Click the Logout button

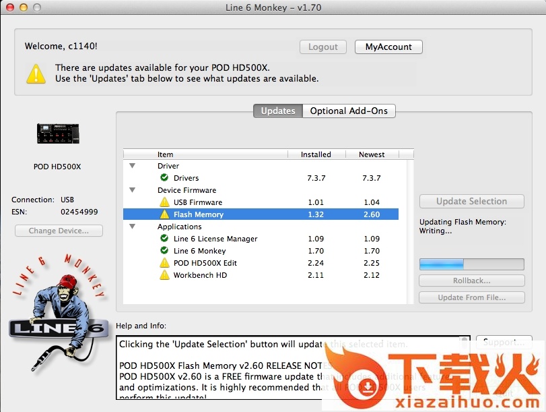pos(322,47)
